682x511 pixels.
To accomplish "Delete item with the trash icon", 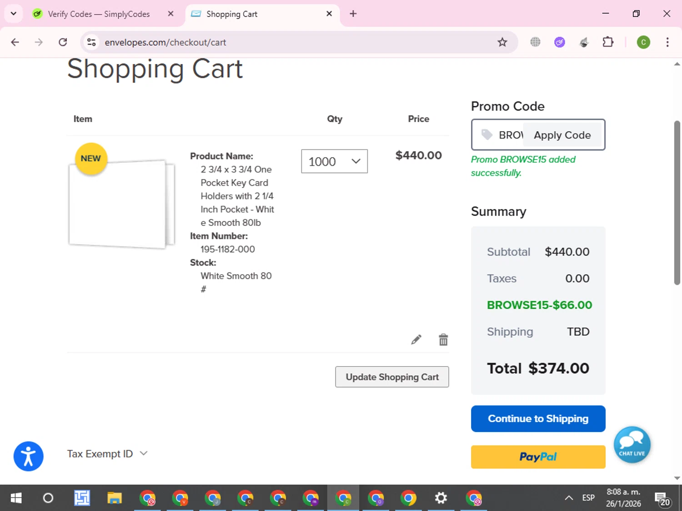I will coord(443,340).
